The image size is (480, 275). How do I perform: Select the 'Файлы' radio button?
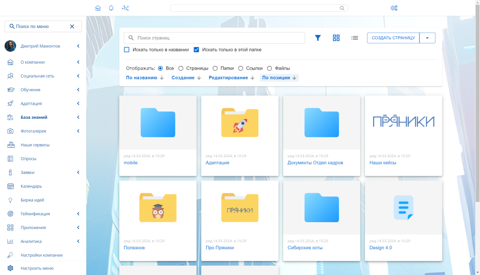tap(270, 68)
